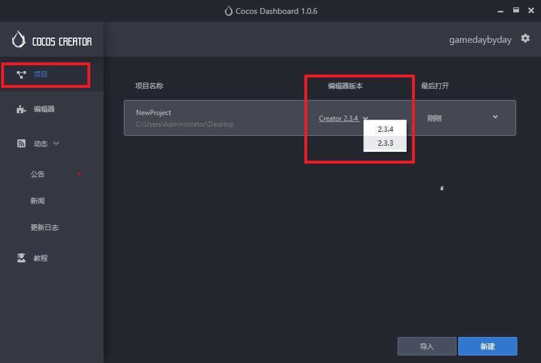Click the 刚刚 last opened value
541x363 pixels.
434,118
